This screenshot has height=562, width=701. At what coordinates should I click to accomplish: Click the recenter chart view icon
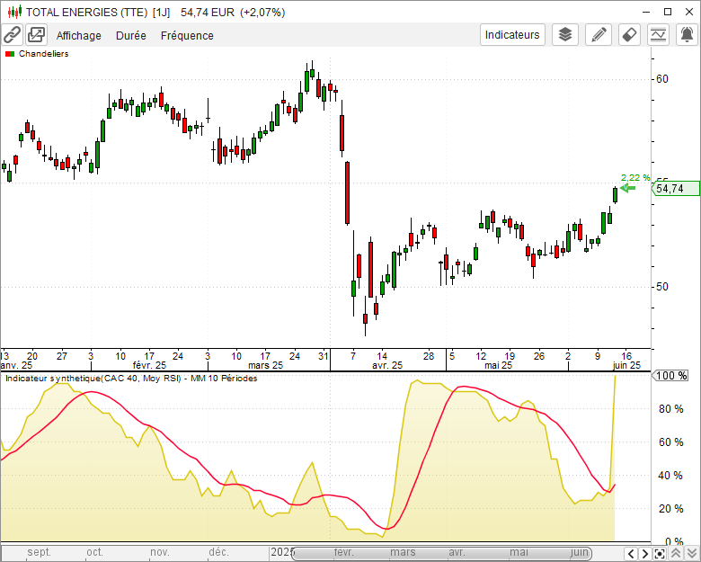(661, 553)
